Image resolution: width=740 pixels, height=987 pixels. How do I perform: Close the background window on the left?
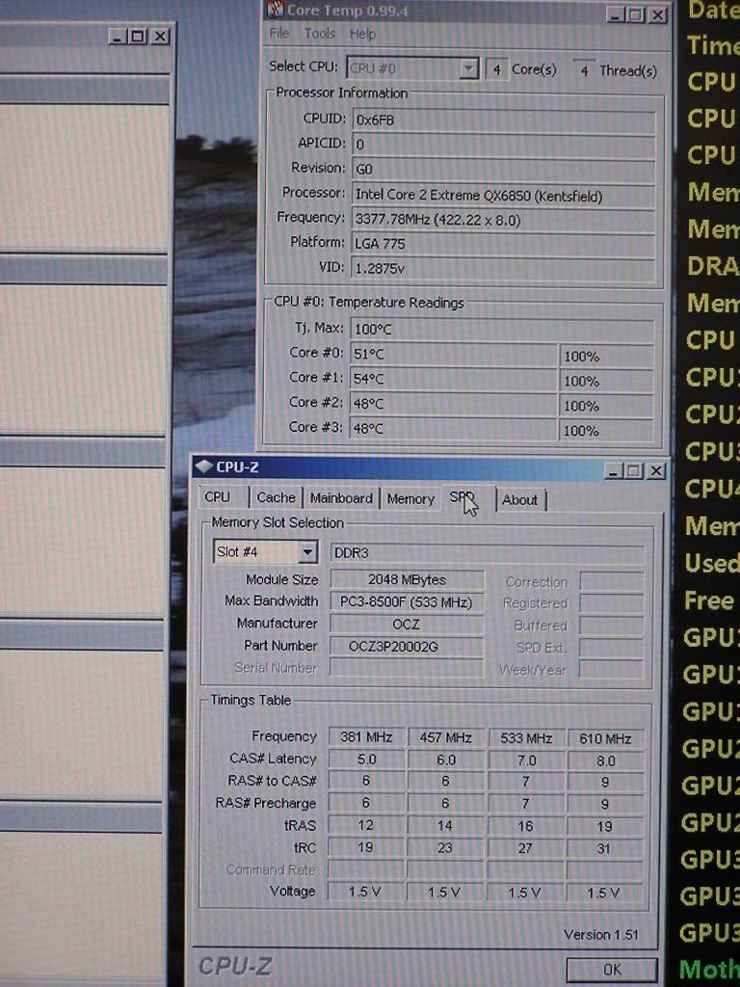[161, 37]
